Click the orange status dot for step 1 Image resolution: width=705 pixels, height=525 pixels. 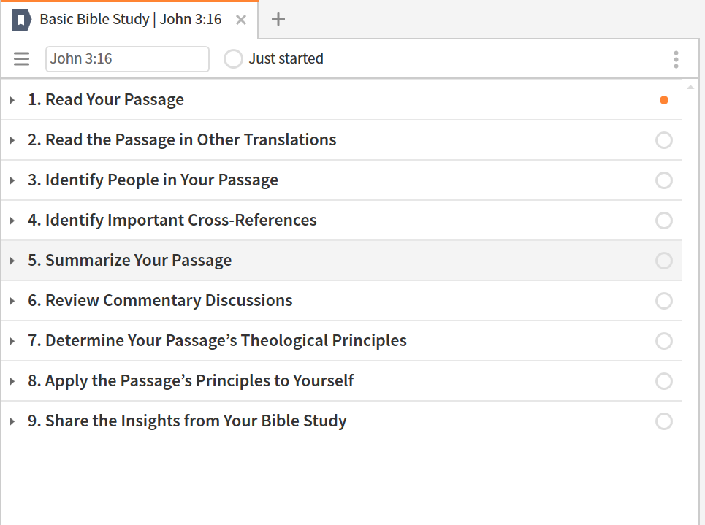pyautogui.click(x=663, y=100)
